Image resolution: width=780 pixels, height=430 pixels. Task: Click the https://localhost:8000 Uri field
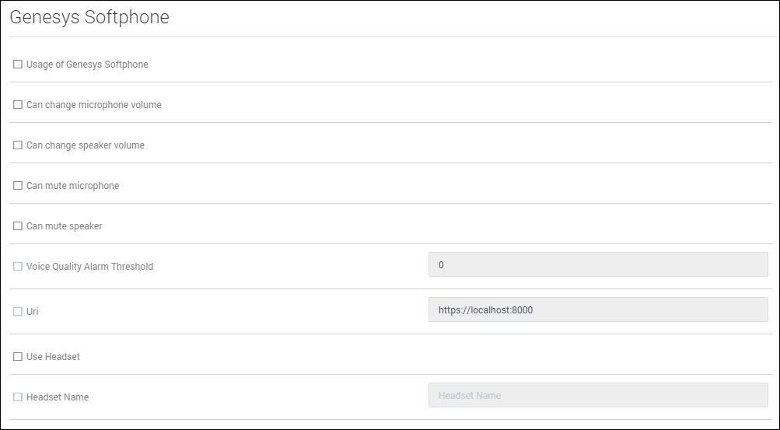coord(597,309)
